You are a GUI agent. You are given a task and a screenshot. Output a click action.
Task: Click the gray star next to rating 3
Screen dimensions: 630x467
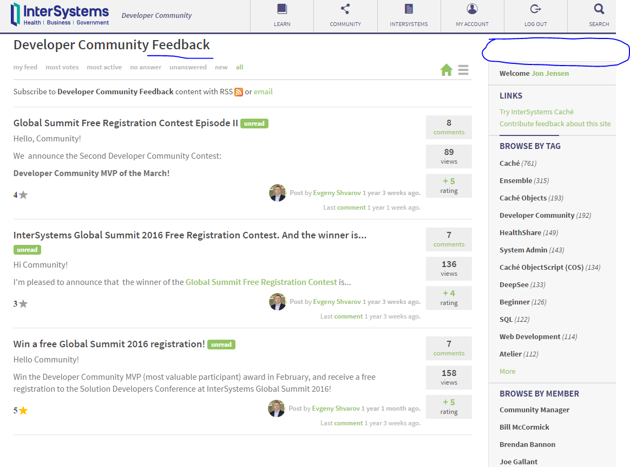coord(24,304)
